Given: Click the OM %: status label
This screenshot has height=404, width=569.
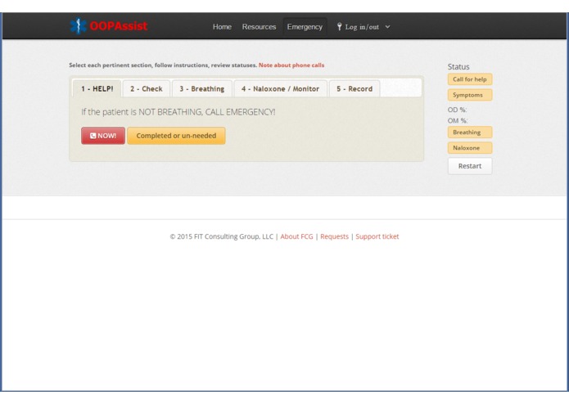Looking at the screenshot, I should coord(458,121).
